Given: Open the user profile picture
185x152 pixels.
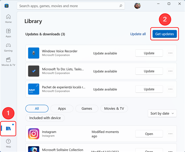Looking at the screenshot, I should [x=137, y=5].
